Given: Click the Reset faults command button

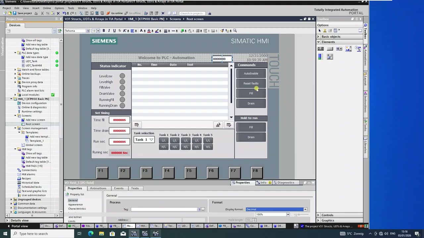Looking at the screenshot, I should 251,84.
